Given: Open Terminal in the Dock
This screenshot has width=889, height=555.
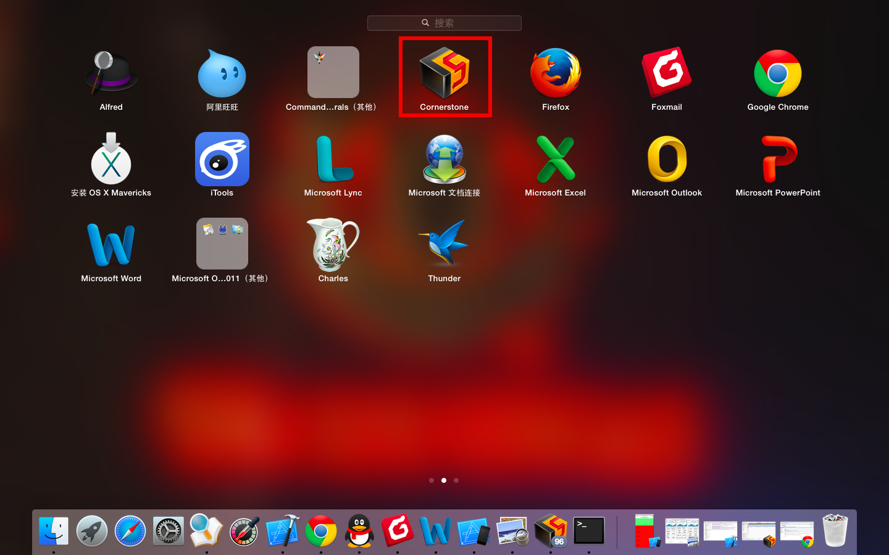Looking at the screenshot, I should (589, 531).
